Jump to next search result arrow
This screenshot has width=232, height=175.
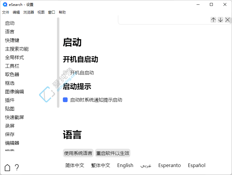pyautogui.click(x=220, y=20)
